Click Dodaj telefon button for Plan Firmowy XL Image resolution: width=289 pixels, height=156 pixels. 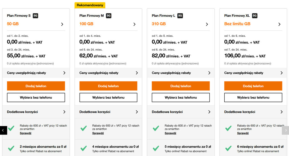[x=253, y=86]
